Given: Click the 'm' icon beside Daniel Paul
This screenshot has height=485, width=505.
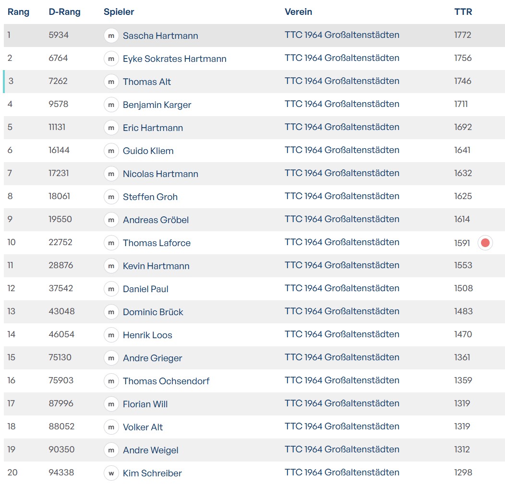Looking at the screenshot, I should pyautogui.click(x=111, y=289).
